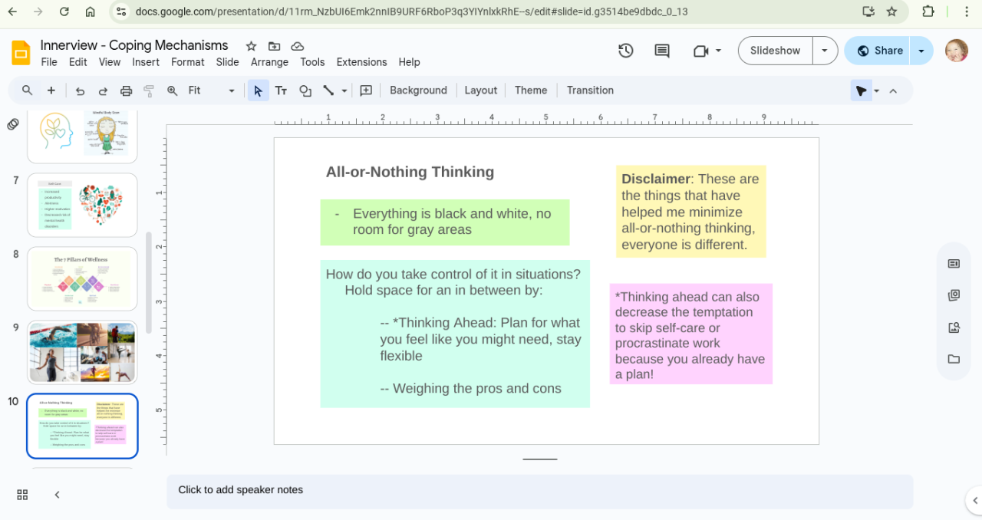Image resolution: width=982 pixels, height=520 pixels.
Task: Open the Arrange menu
Action: [269, 62]
